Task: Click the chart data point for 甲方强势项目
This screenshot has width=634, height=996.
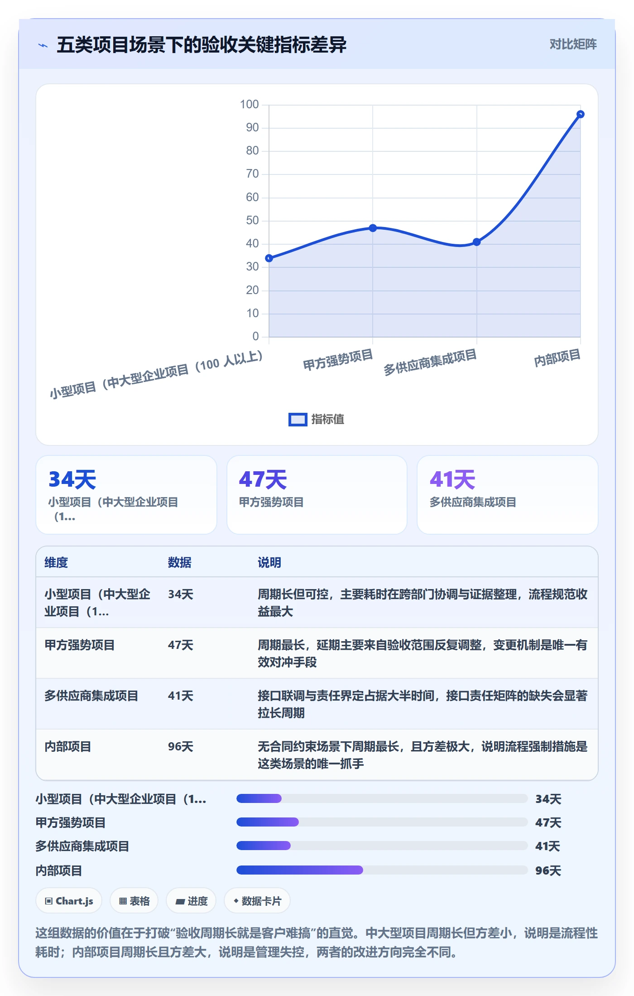Action: pos(373,228)
